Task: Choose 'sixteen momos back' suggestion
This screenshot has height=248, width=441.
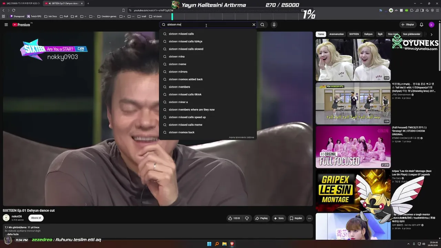Action: tap(208, 132)
